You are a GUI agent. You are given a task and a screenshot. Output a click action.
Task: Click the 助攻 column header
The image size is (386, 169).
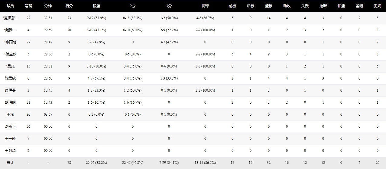[287, 6]
